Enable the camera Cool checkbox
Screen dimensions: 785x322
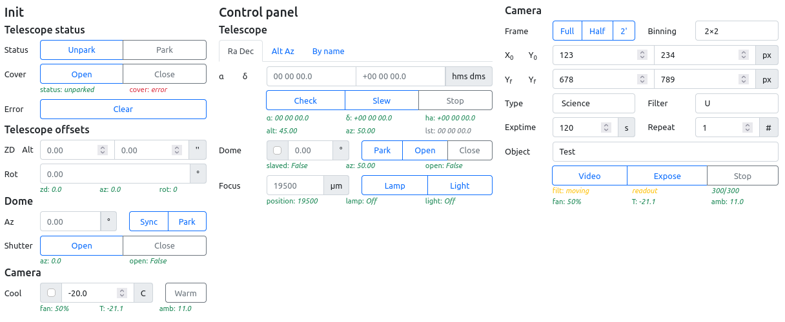point(51,293)
